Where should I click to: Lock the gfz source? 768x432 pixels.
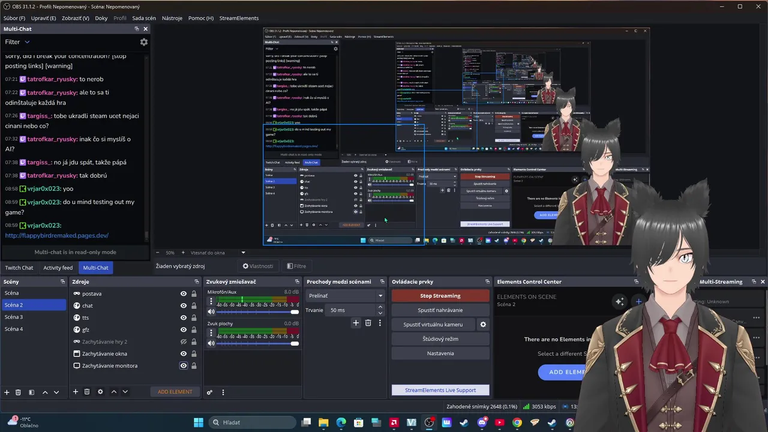tap(194, 330)
